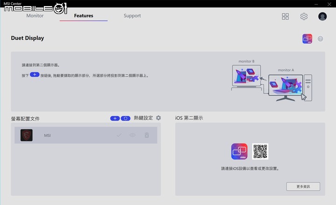The width and height of the screenshot is (336, 205).
Task: Add a new screen profile with plus button
Action: [x=115, y=118]
